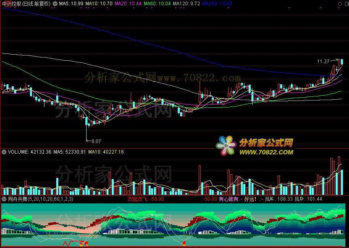Open the VOLUME panel dropdown arrow

point(4,152)
